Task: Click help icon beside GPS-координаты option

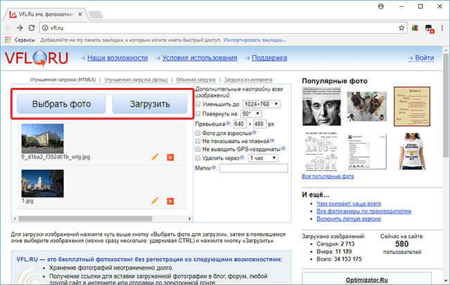Action: 283,148
